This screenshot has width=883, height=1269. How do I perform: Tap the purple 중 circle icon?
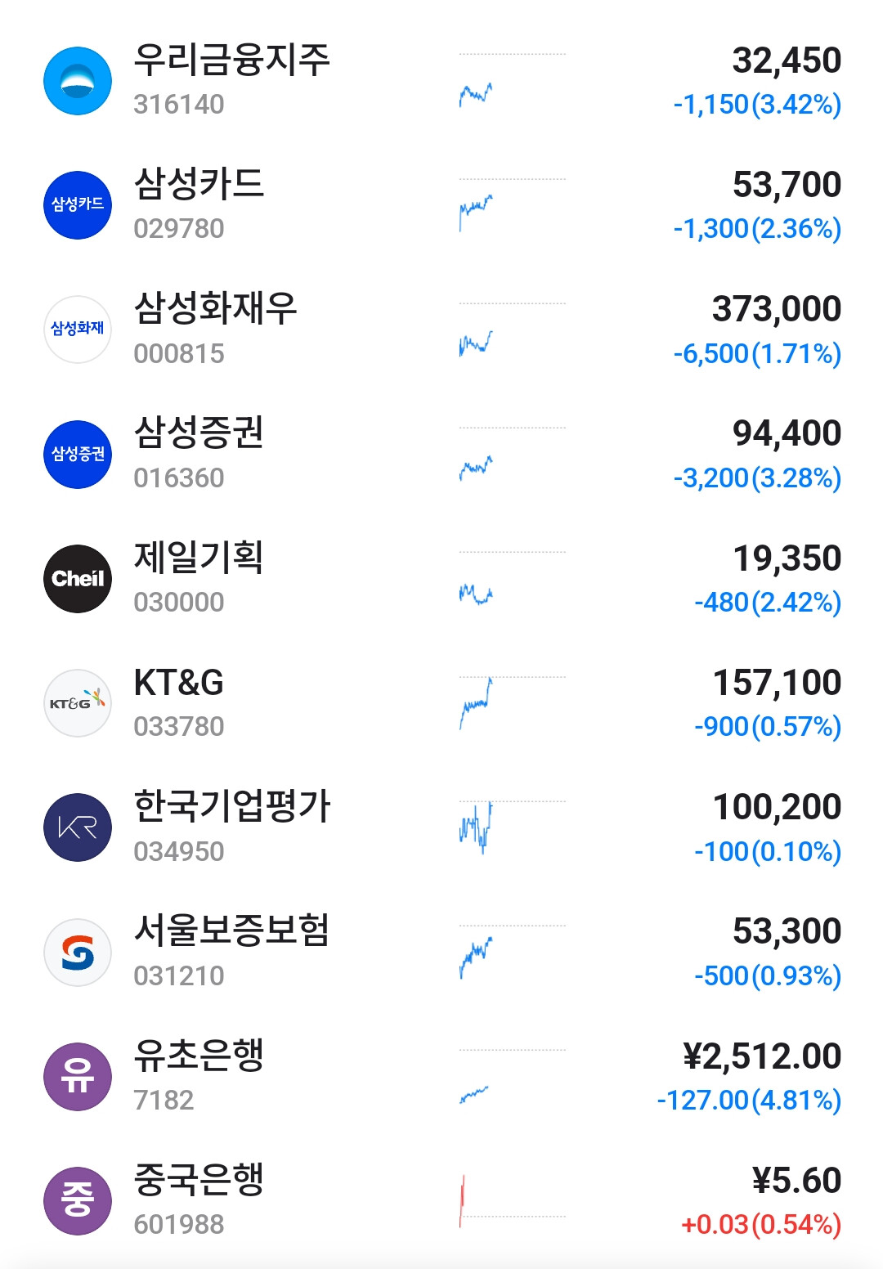(x=78, y=1201)
